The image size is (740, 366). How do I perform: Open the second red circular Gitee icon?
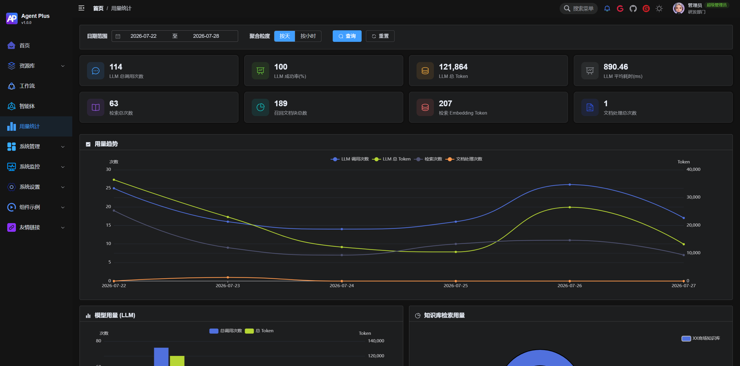click(x=646, y=8)
